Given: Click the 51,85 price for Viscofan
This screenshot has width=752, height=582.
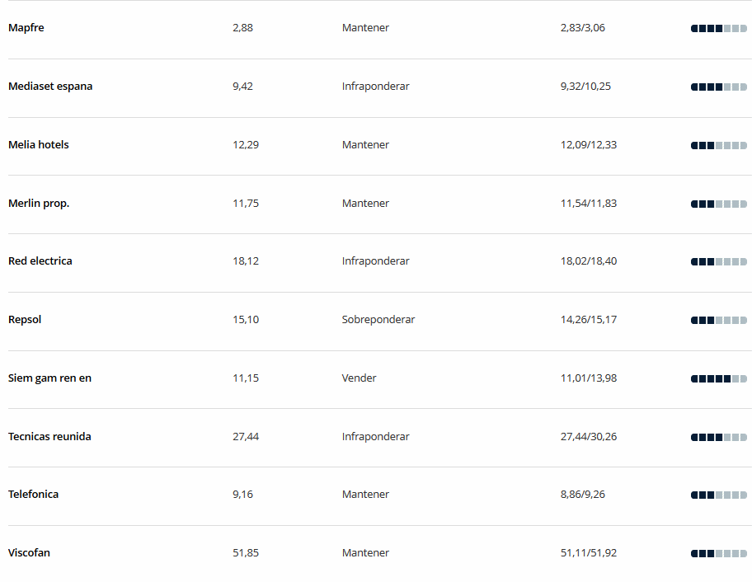Looking at the screenshot, I should click(x=246, y=553).
